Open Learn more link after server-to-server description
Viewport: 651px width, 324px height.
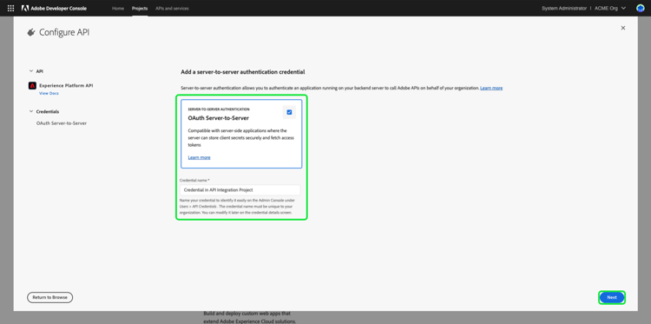pos(491,88)
